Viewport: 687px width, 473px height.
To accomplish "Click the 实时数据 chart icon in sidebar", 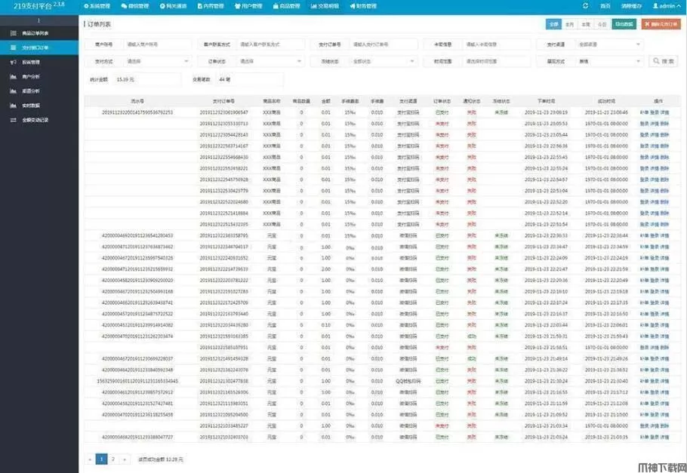I will pos(14,105).
